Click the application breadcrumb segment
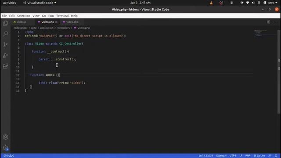281x158 pixels. [x=47, y=28]
